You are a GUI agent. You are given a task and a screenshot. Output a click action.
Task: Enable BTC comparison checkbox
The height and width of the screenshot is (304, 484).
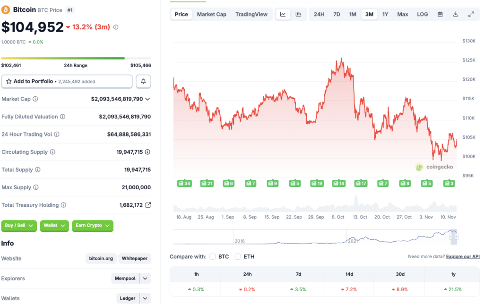click(213, 257)
